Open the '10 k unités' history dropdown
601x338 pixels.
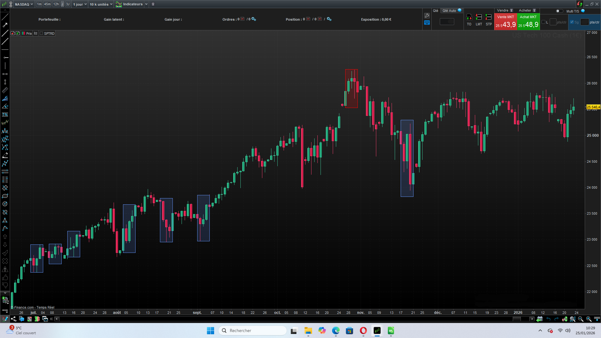101,4
